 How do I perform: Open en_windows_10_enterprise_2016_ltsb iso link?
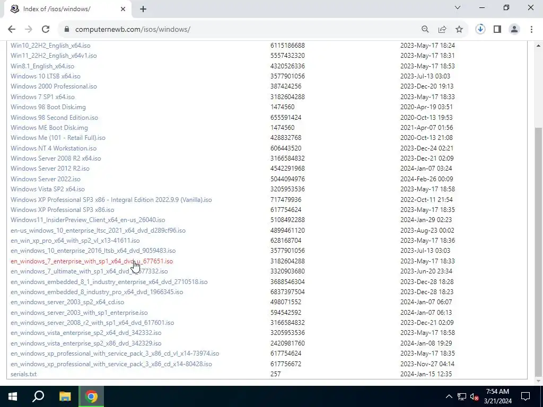pos(93,251)
